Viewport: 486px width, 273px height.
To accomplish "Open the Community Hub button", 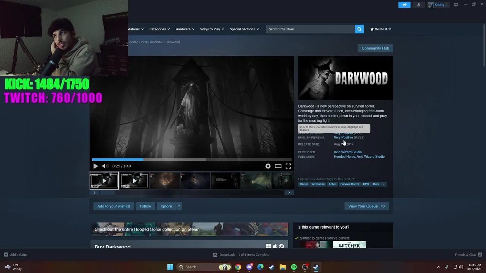I will (375, 48).
